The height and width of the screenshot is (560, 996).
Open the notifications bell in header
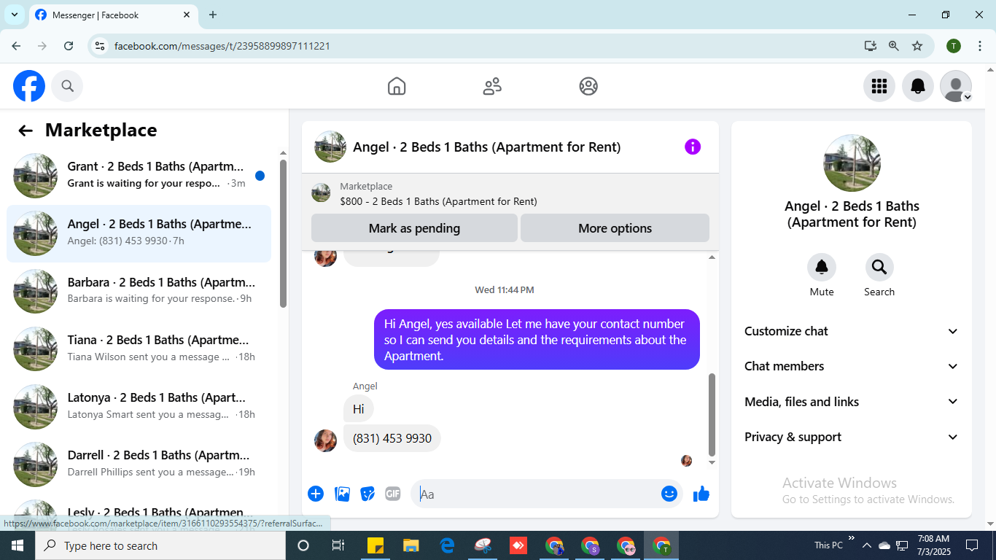pyautogui.click(x=918, y=86)
